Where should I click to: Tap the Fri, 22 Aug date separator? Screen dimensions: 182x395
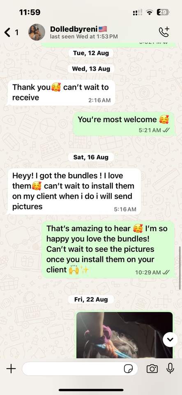(x=91, y=299)
